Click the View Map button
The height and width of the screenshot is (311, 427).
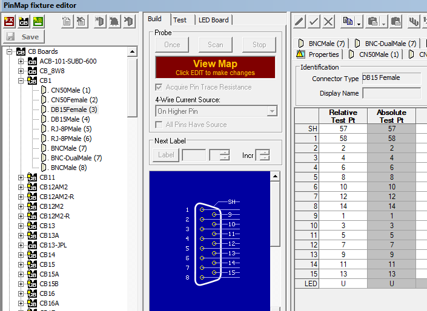(215, 67)
